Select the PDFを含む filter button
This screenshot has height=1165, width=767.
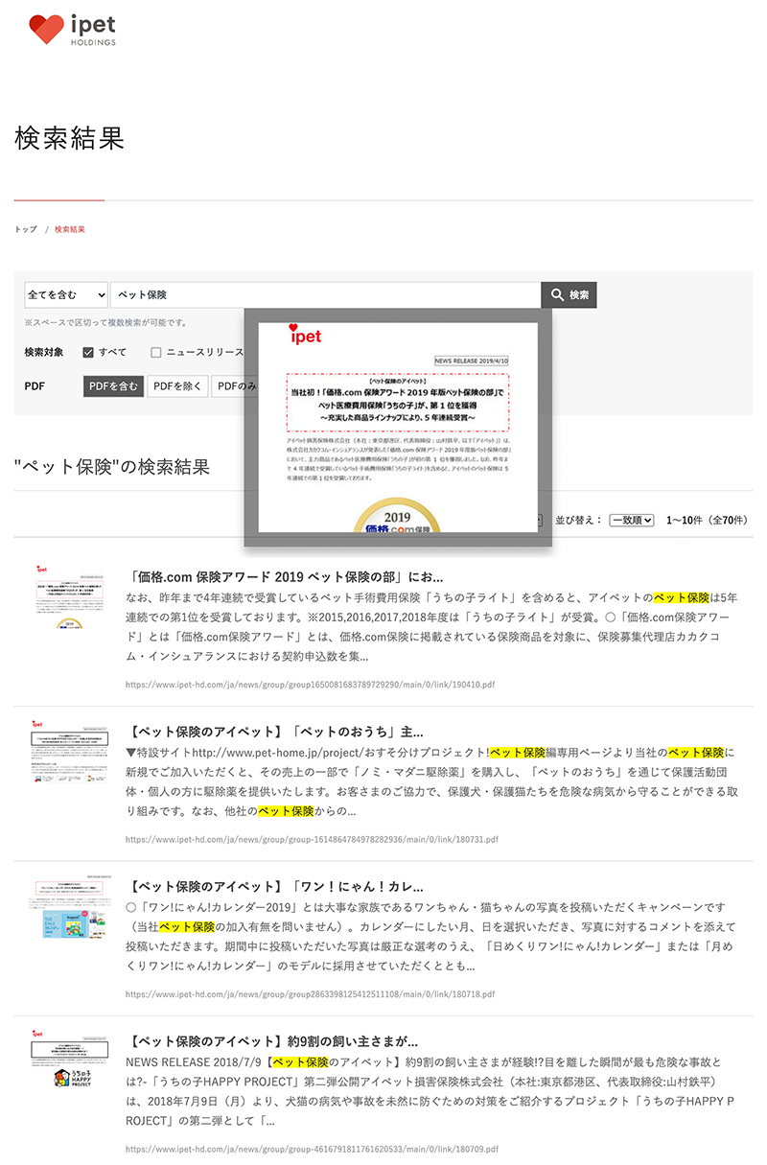[113, 385]
